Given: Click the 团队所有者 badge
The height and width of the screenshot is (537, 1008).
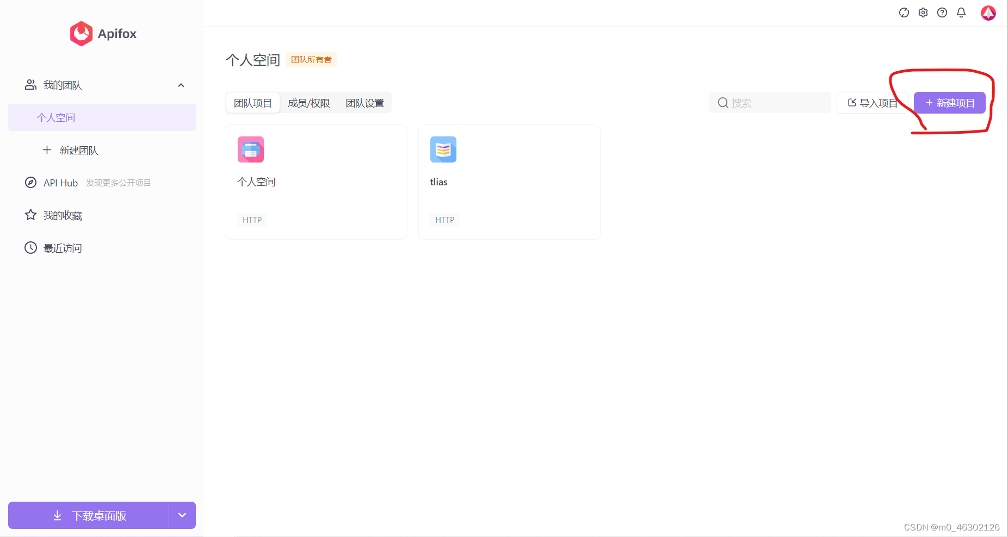Looking at the screenshot, I should click(x=311, y=60).
